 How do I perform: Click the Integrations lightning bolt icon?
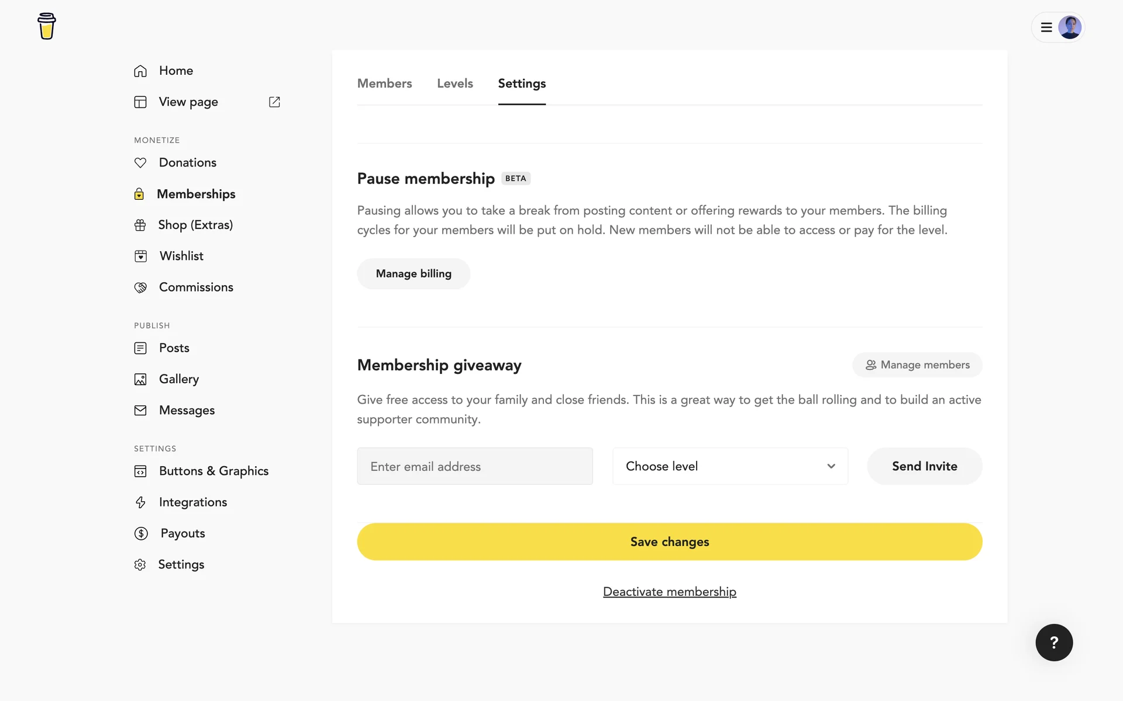point(140,502)
